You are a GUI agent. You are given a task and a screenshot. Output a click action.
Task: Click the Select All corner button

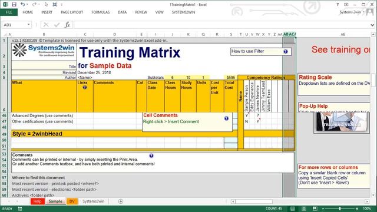(x=4, y=34)
